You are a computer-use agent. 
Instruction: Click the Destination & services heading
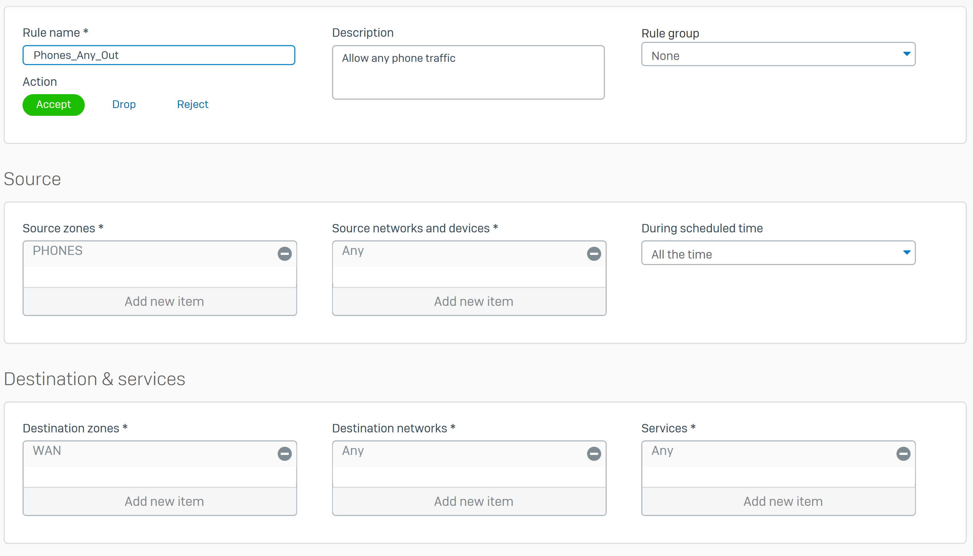[95, 379]
